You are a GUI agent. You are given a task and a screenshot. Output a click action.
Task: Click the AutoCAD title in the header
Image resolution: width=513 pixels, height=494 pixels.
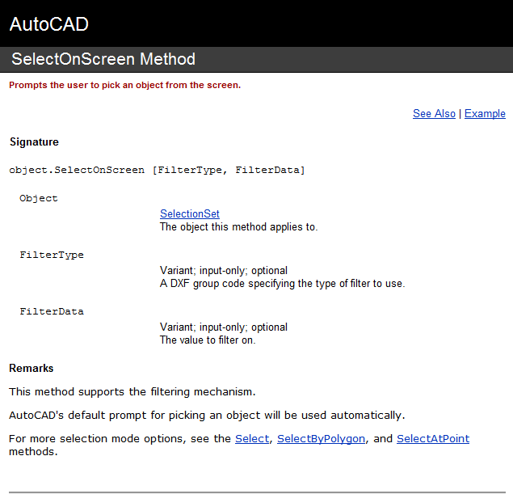[x=48, y=24]
